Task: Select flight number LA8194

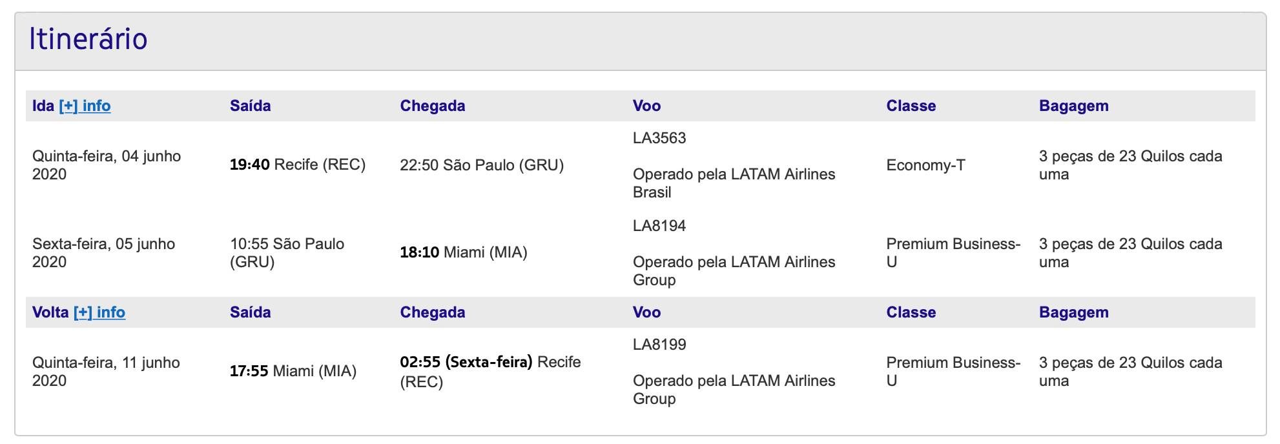Action: 659,226
